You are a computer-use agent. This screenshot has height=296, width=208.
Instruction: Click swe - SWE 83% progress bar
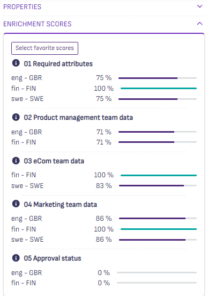pyautogui.click(x=158, y=185)
